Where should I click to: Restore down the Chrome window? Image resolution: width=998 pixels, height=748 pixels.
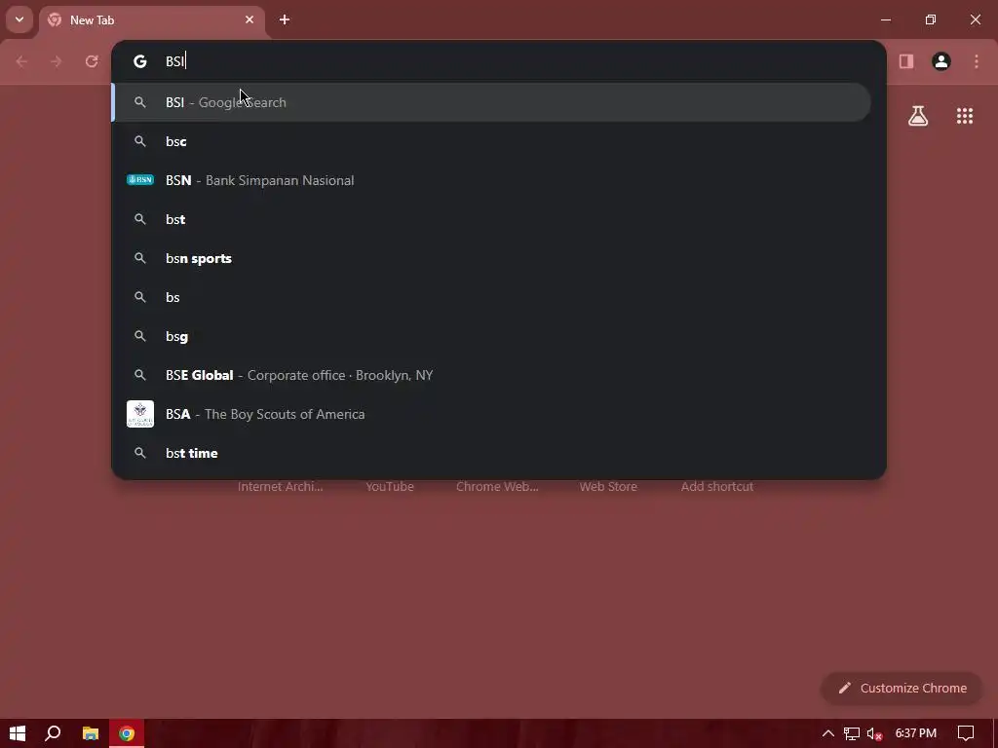click(x=931, y=19)
